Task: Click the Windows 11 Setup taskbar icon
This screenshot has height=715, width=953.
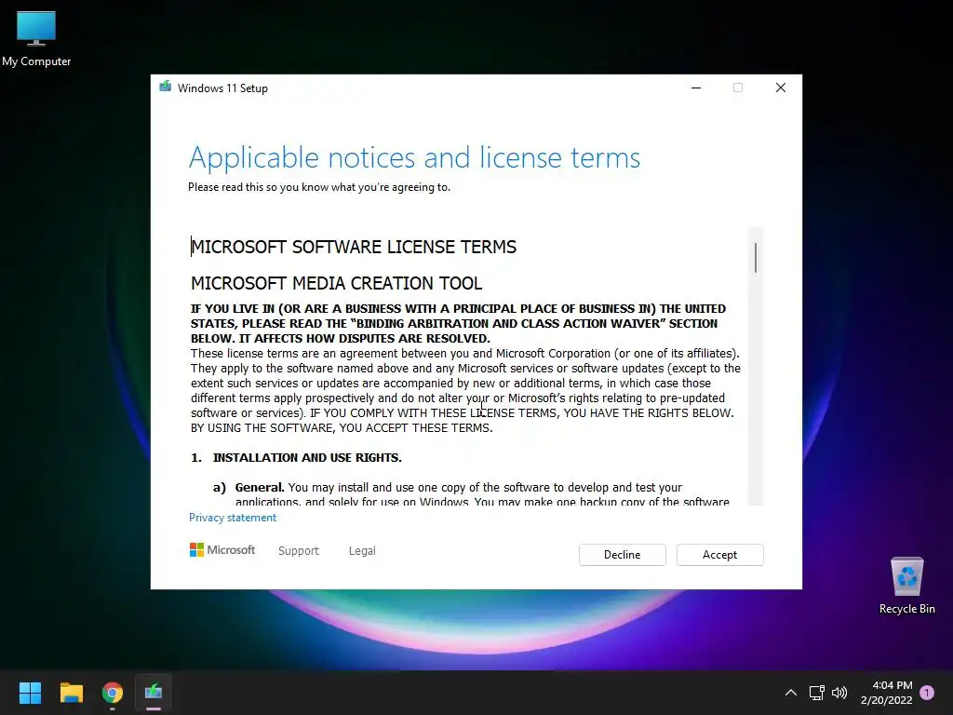Action: [154, 693]
